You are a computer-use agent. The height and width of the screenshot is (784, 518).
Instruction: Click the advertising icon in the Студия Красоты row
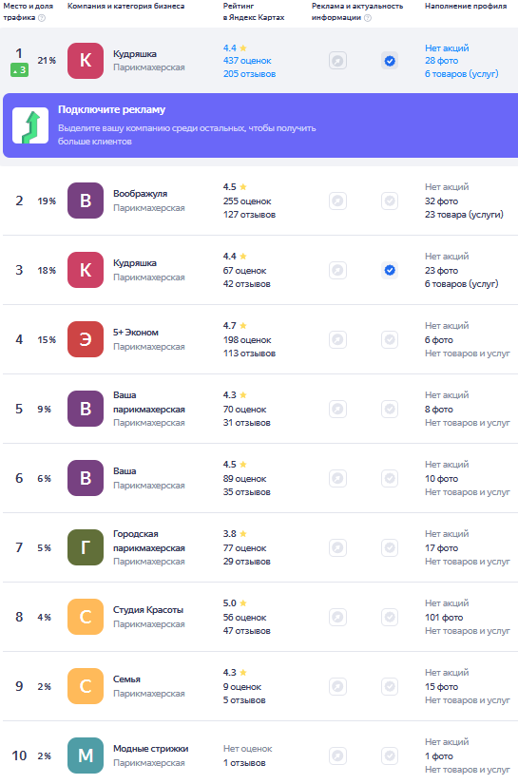click(338, 618)
